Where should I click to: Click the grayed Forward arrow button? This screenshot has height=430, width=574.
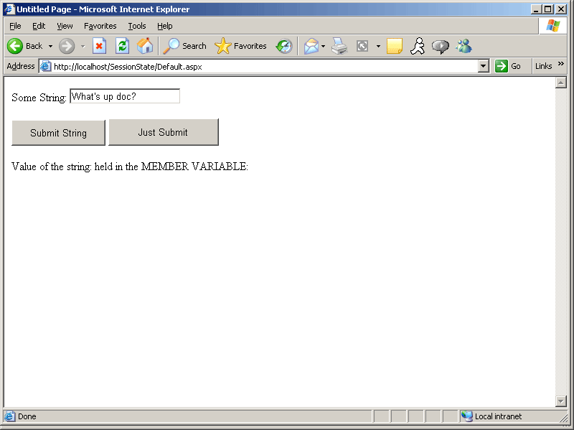67,46
